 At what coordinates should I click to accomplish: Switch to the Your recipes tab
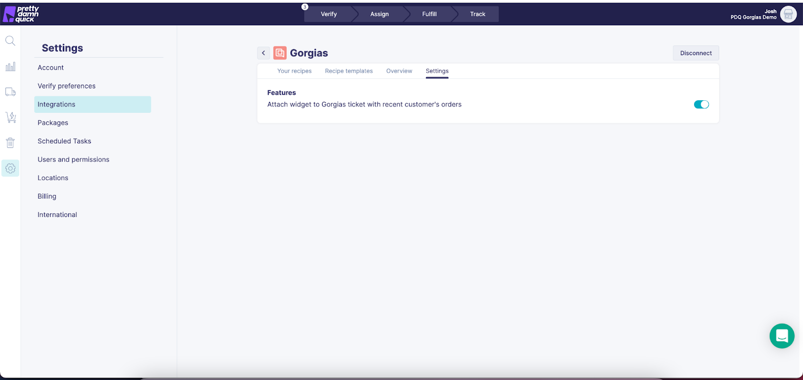click(295, 71)
